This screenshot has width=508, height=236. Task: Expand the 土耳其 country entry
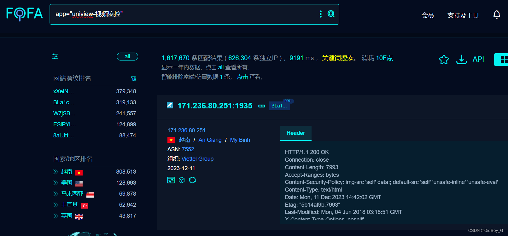[x=55, y=205]
